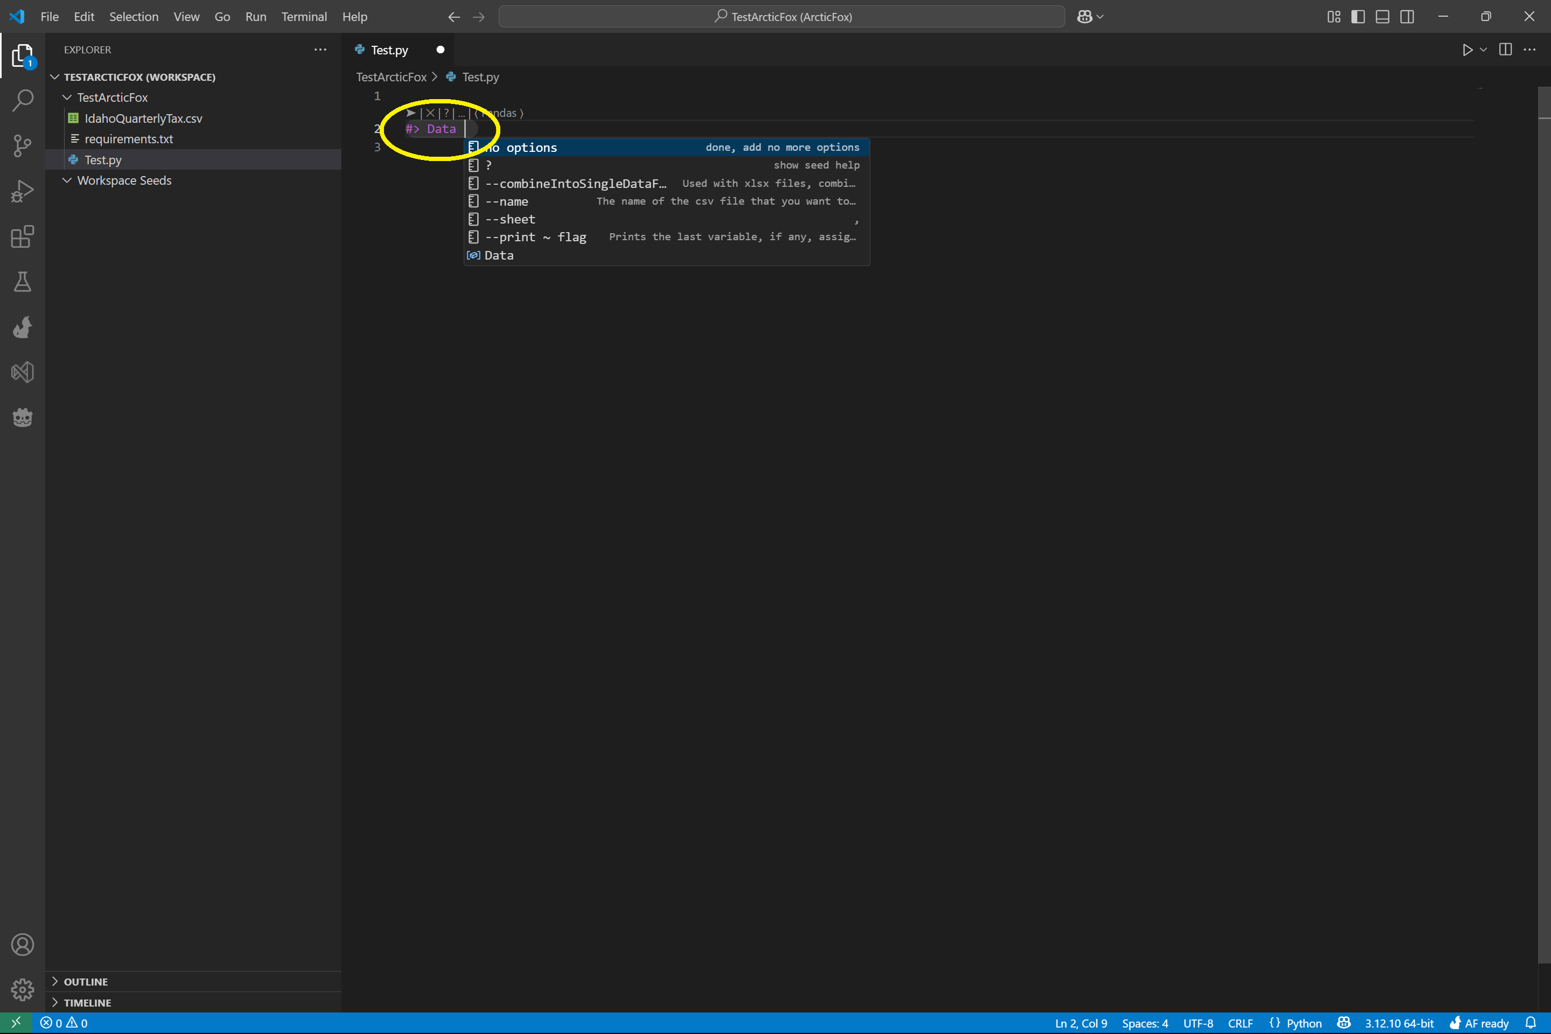Open the Explorer view in activity bar
Image resolution: width=1551 pixels, height=1034 pixels.
click(x=23, y=55)
